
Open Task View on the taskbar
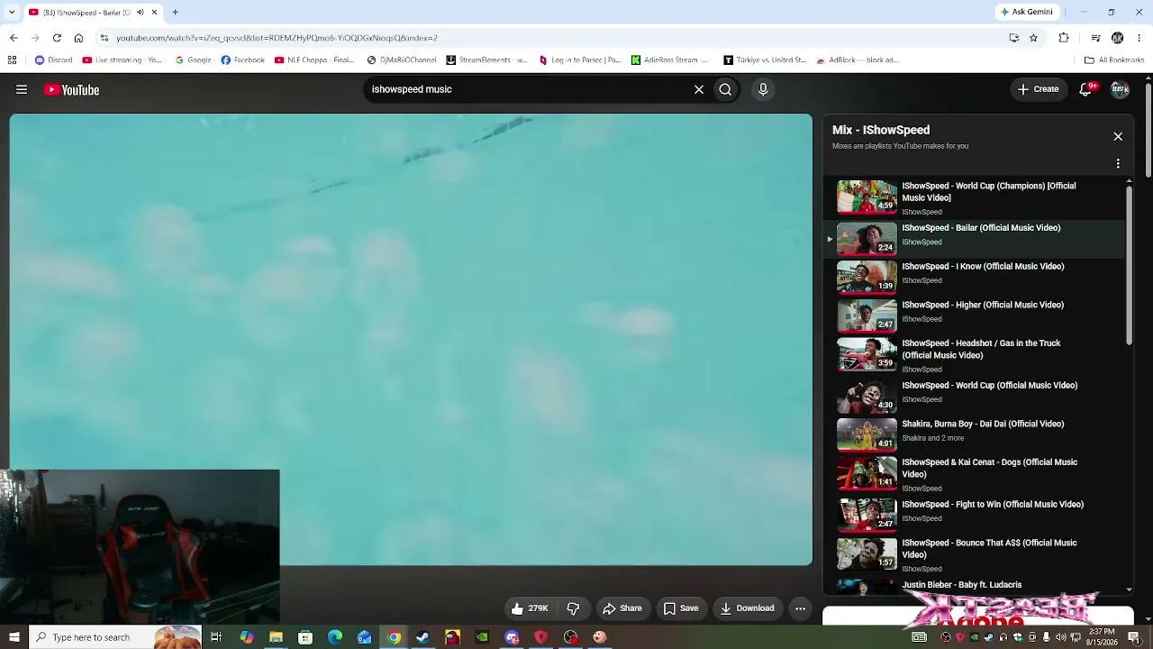point(216,637)
